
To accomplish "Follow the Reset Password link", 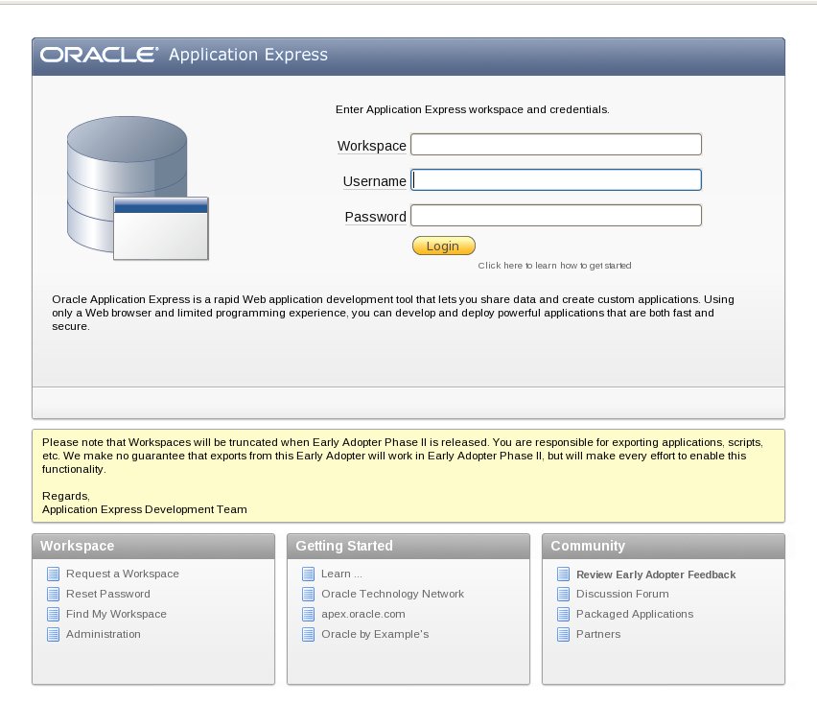I will (107, 594).
